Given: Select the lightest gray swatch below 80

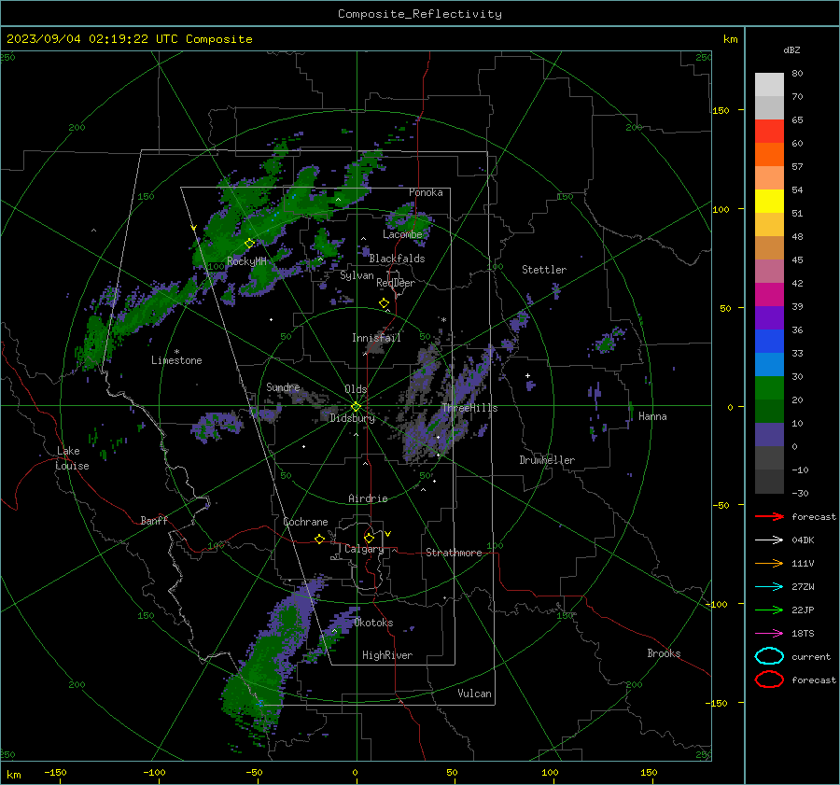Looking at the screenshot, I should click(769, 85).
